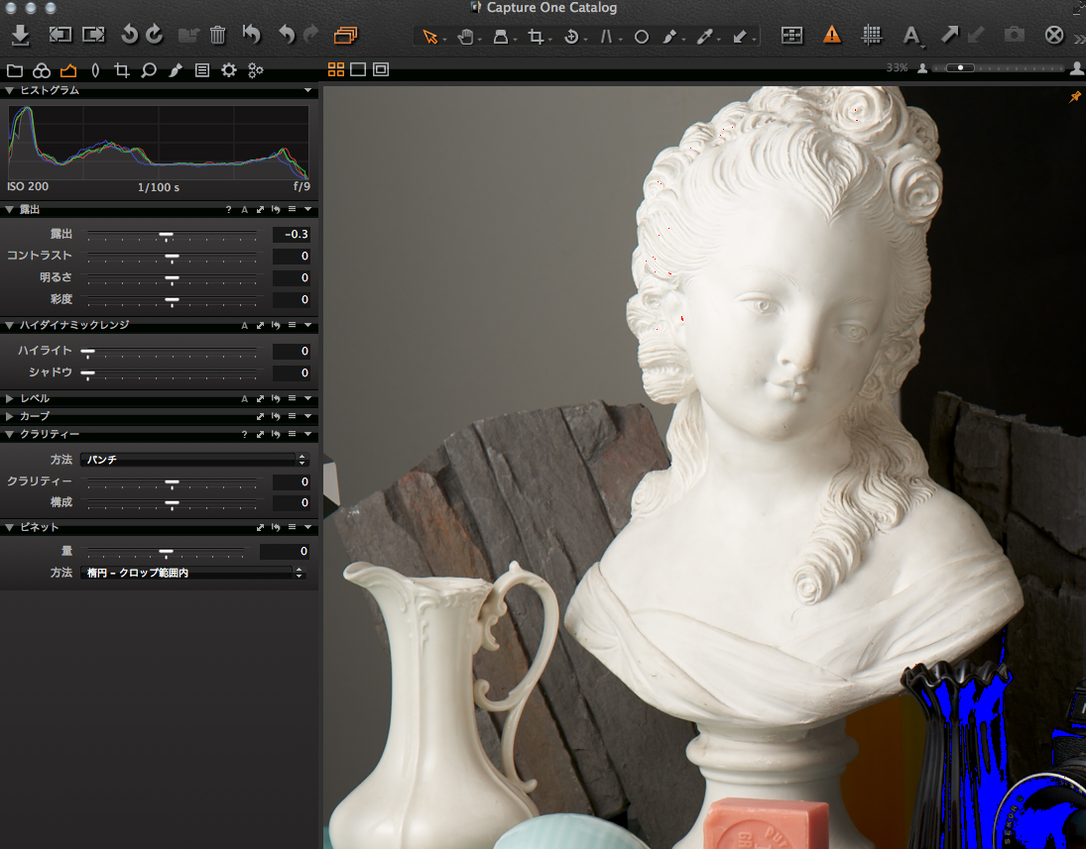Click auto adjust A in 露出 panel
The width and height of the screenshot is (1086, 849).
tap(244, 210)
